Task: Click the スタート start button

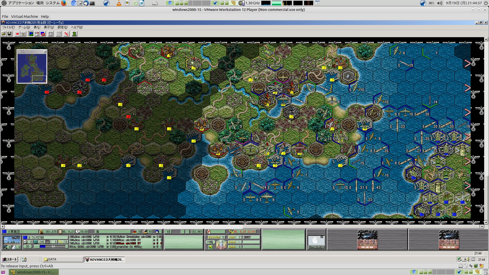Action: (x=9, y=259)
